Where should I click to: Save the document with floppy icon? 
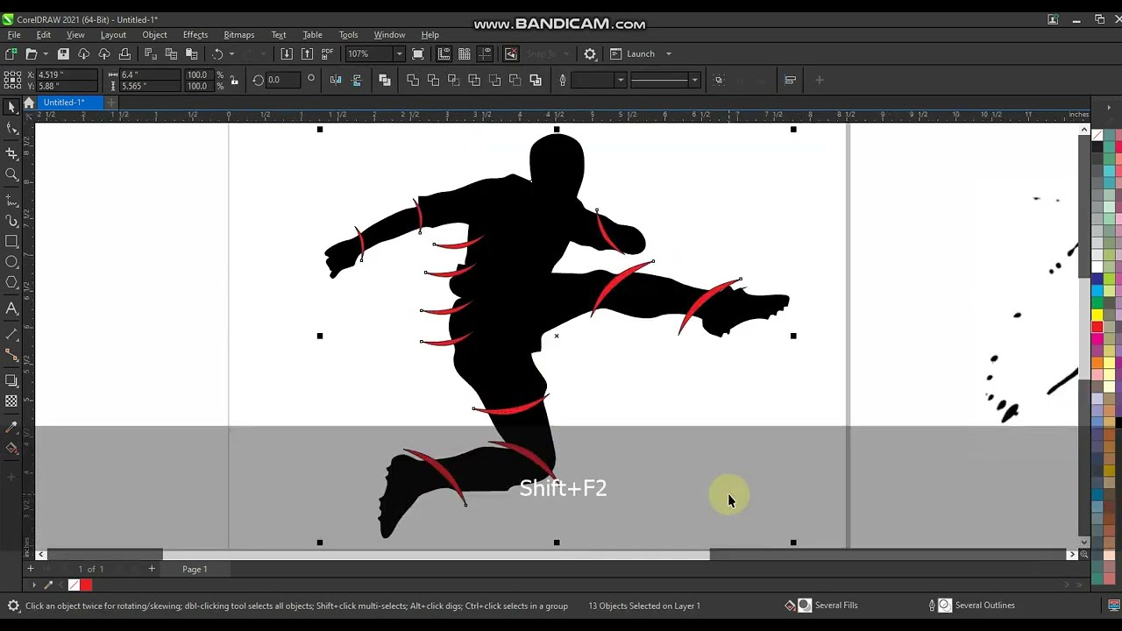63,54
